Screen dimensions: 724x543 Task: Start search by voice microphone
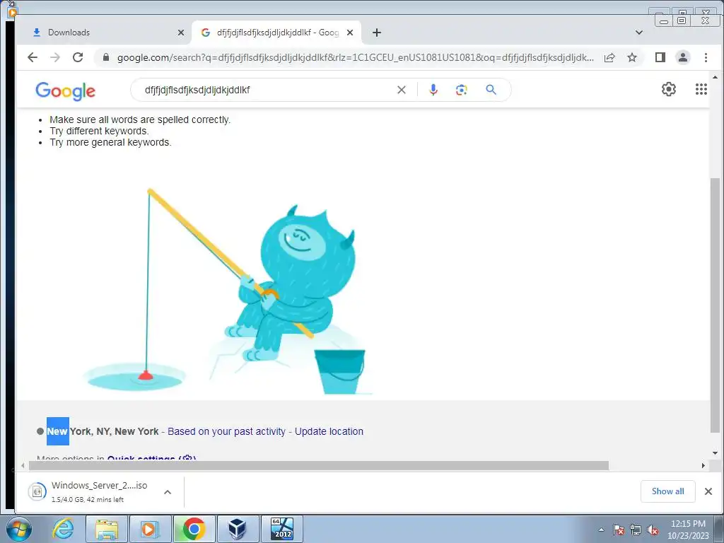(433, 90)
